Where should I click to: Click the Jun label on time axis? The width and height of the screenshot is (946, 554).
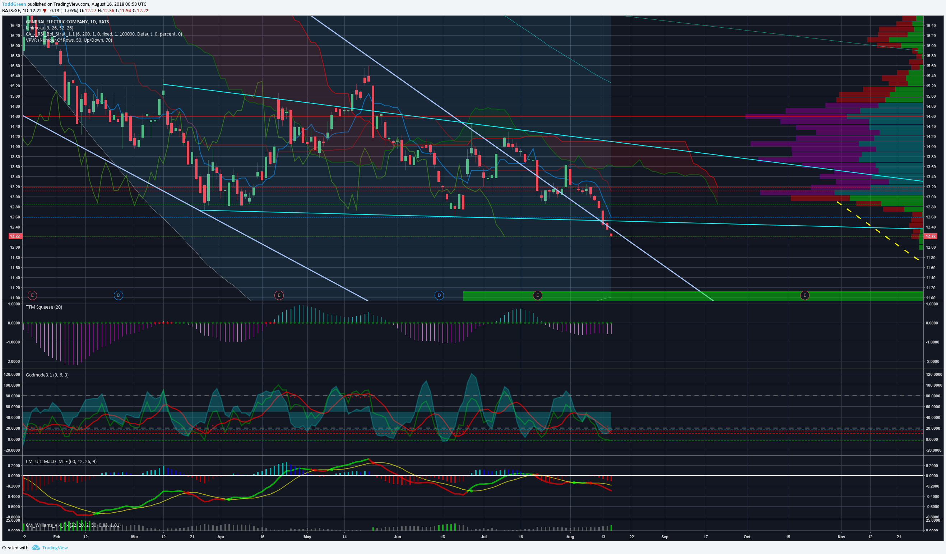tap(398, 537)
